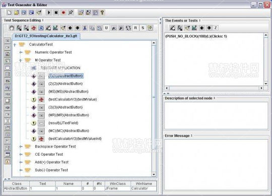Click right arrow of events list horizontal scrollbar
The height and width of the screenshot is (196, 272).
pyautogui.click(x=261, y=88)
